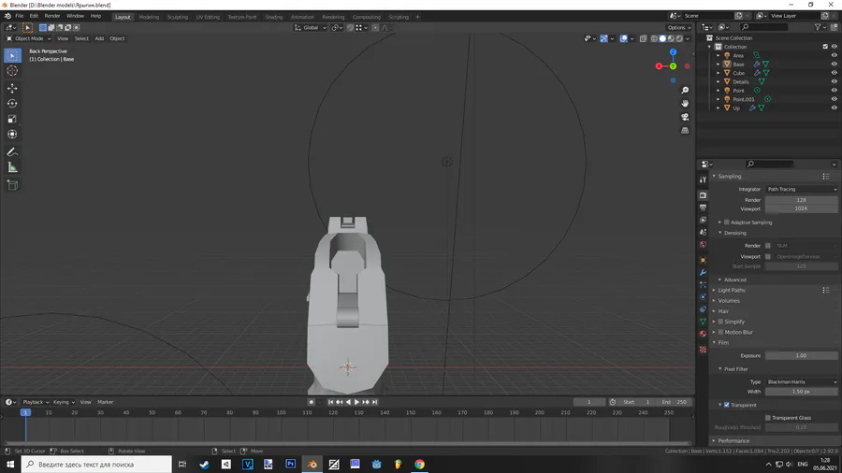Image resolution: width=842 pixels, height=473 pixels.
Task: Jump to the animation end frame
Action: [375, 402]
